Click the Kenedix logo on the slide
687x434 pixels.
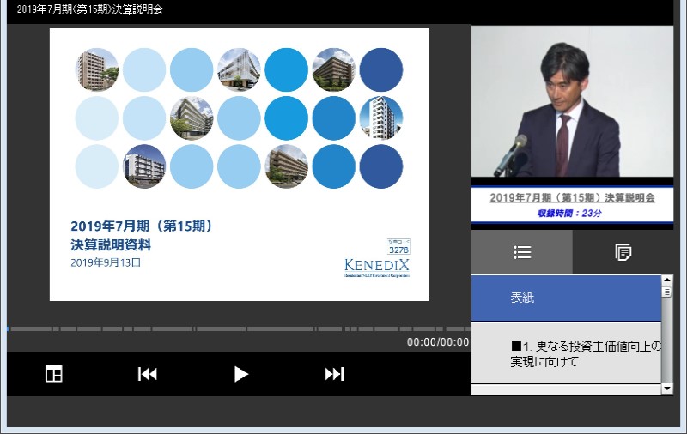377,265
